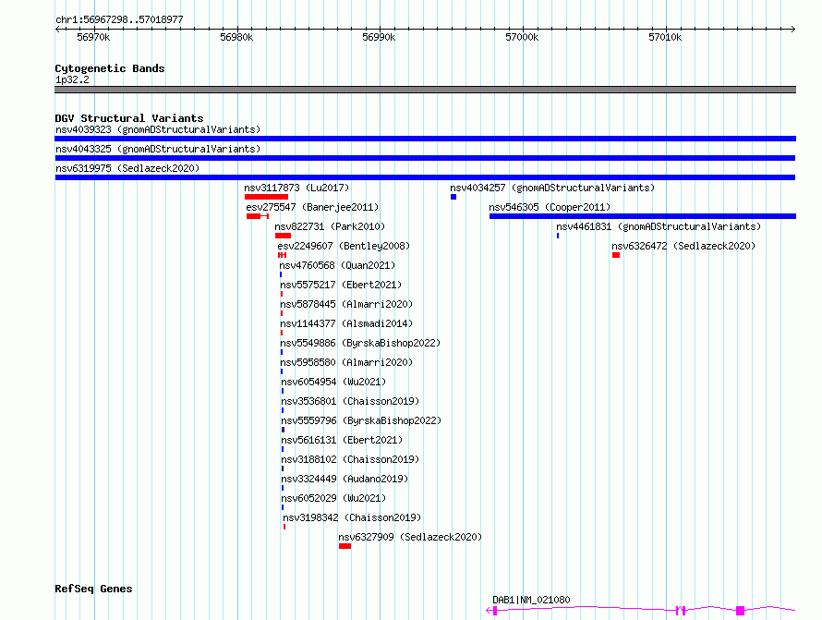Click nsv4461831 gnomAD variant label
This screenshot has height=620, width=822.
(x=659, y=226)
